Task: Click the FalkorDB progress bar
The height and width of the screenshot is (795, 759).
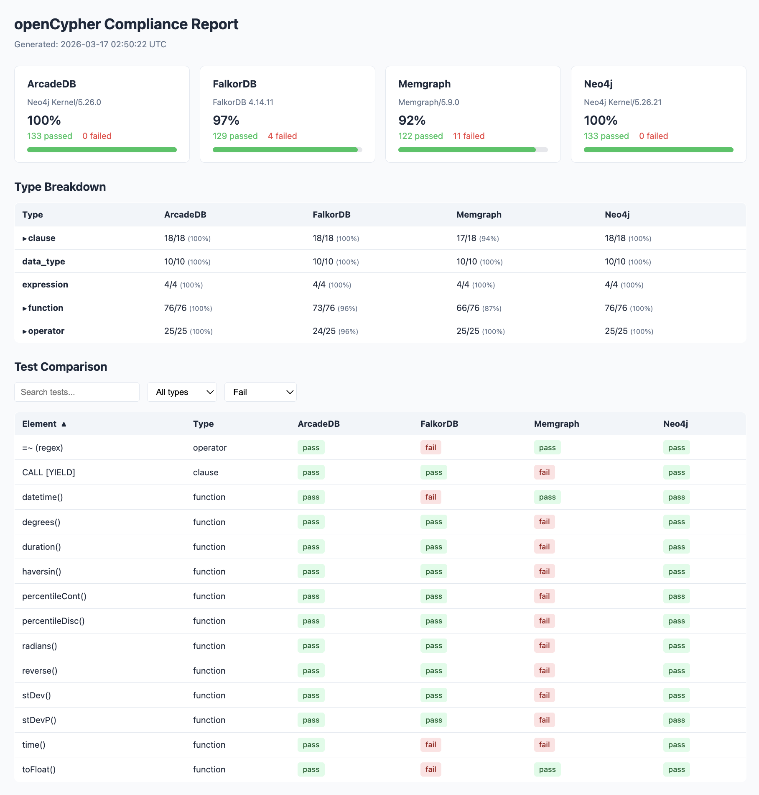Action: (x=288, y=150)
